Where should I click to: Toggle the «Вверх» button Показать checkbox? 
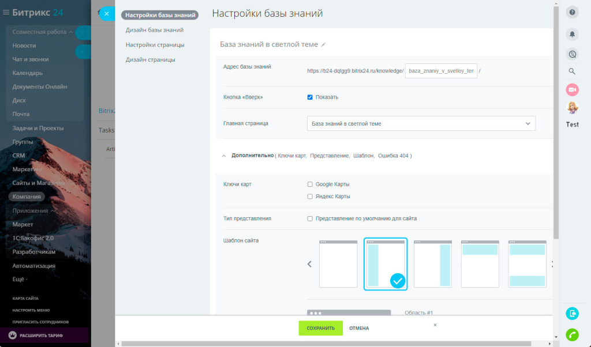coord(310,97)
